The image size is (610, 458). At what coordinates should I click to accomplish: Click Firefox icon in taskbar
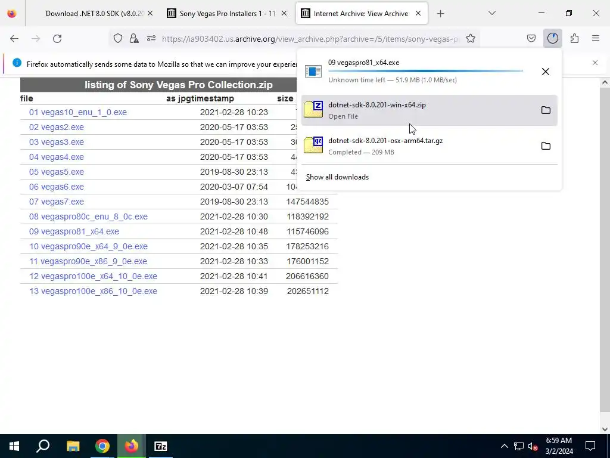point(132,446)
